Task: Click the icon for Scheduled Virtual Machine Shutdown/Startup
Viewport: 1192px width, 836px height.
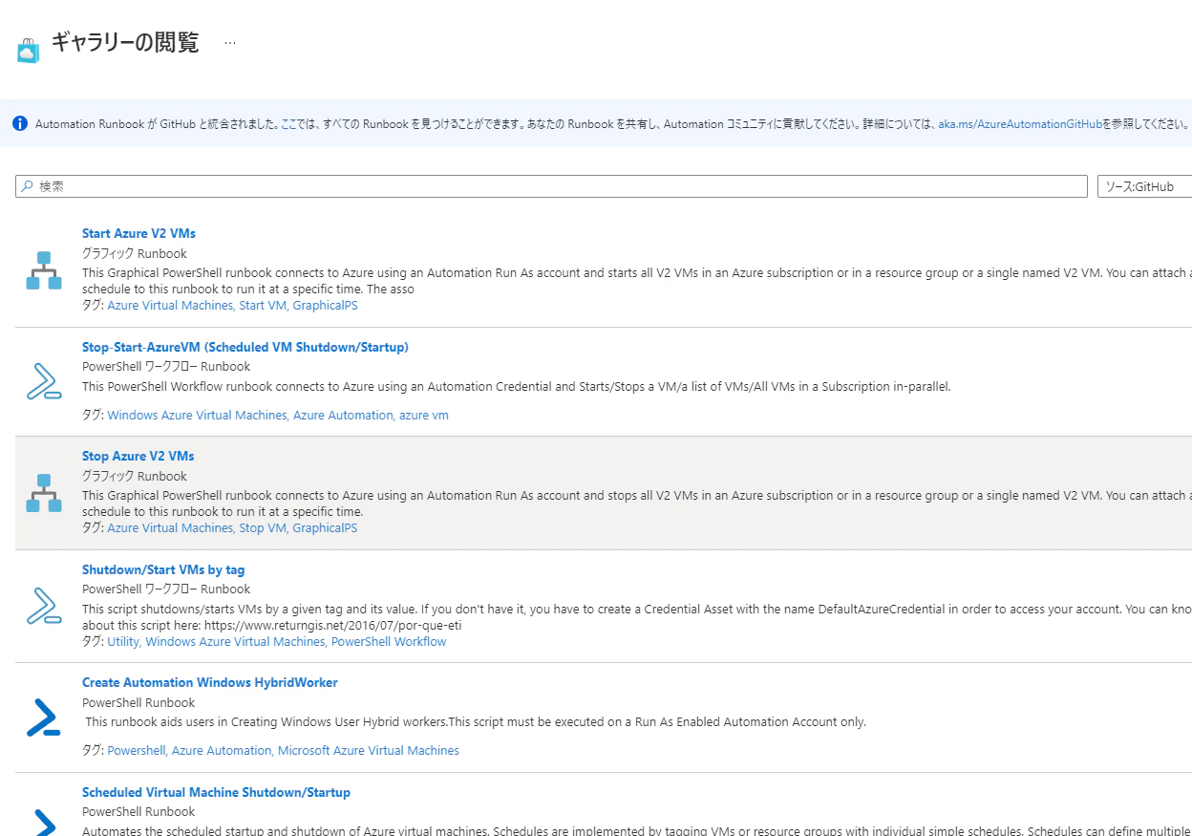Action: pyautogui.click(x=43, y=823)
